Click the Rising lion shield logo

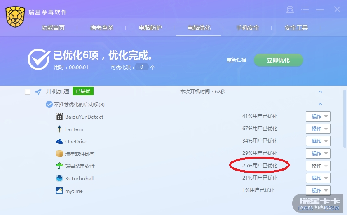point(15,16)
